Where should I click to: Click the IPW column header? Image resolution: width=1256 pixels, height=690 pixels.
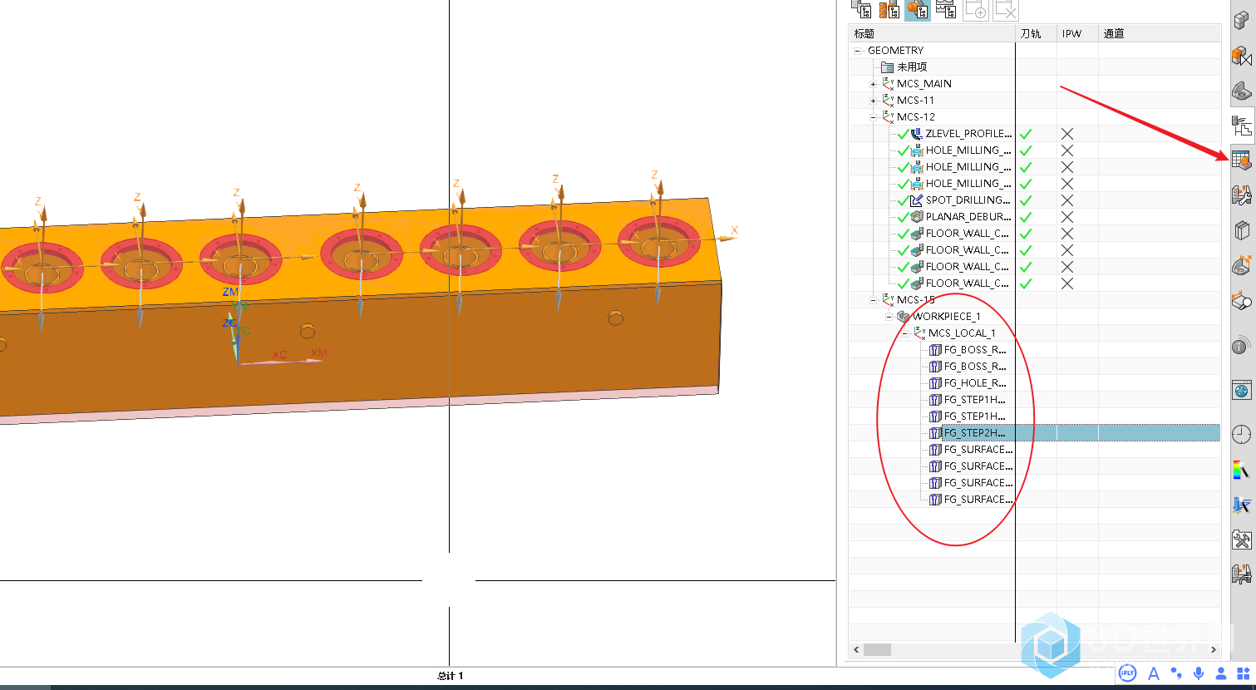pos(1078,33)
